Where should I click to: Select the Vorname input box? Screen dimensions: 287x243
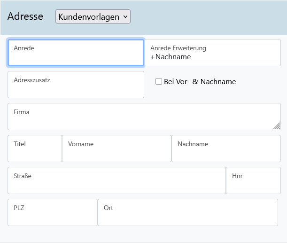(x=116, y=152)
